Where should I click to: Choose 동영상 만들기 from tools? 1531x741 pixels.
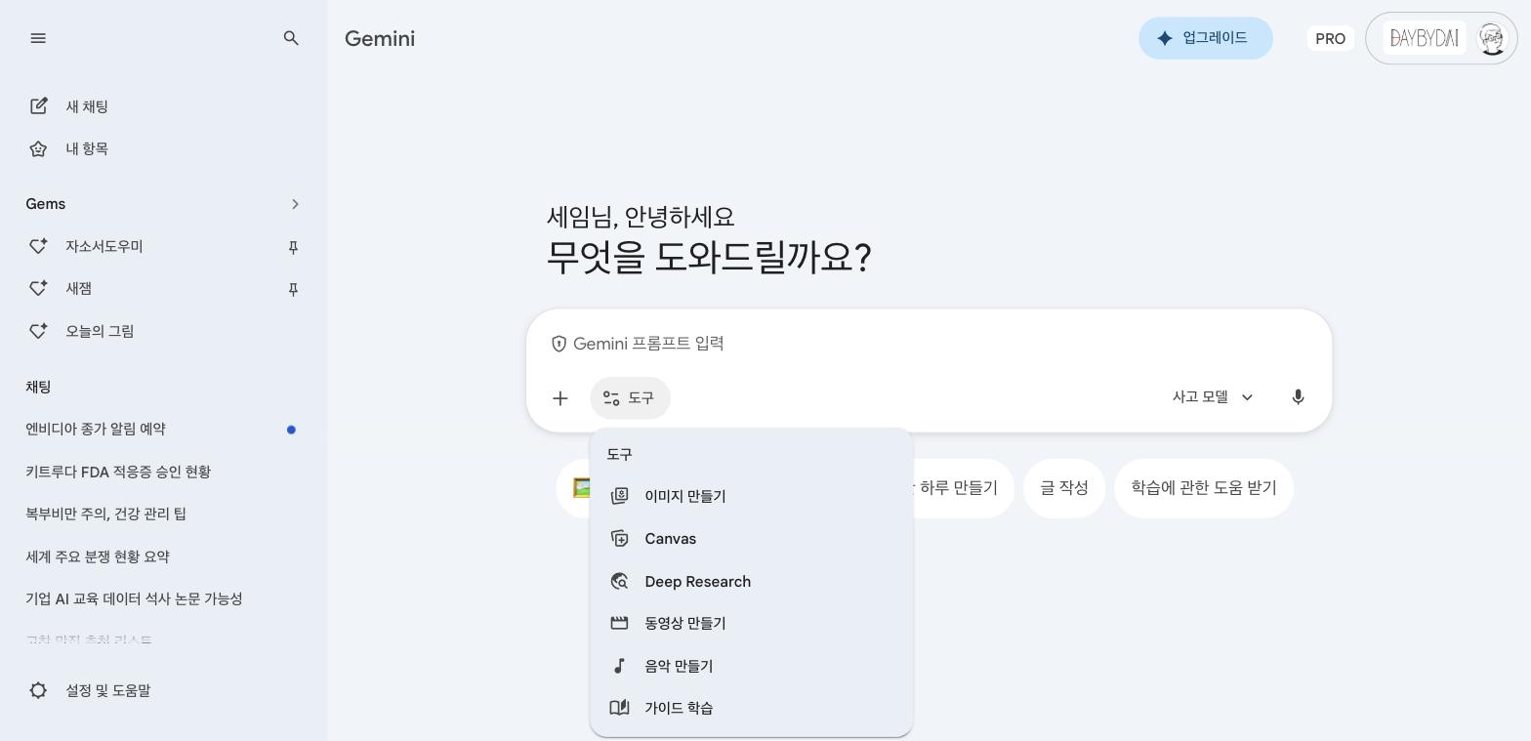pyautogui.click(x=685, y=623)
